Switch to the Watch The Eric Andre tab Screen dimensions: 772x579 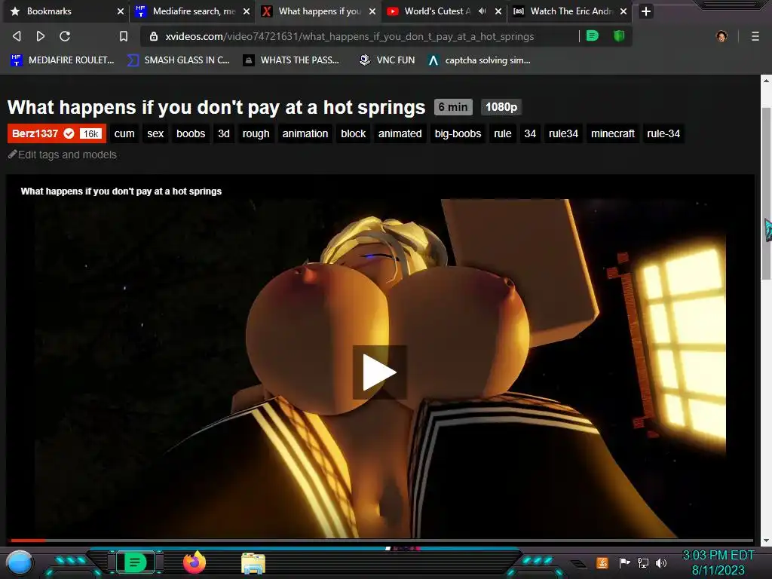point(571,11)
